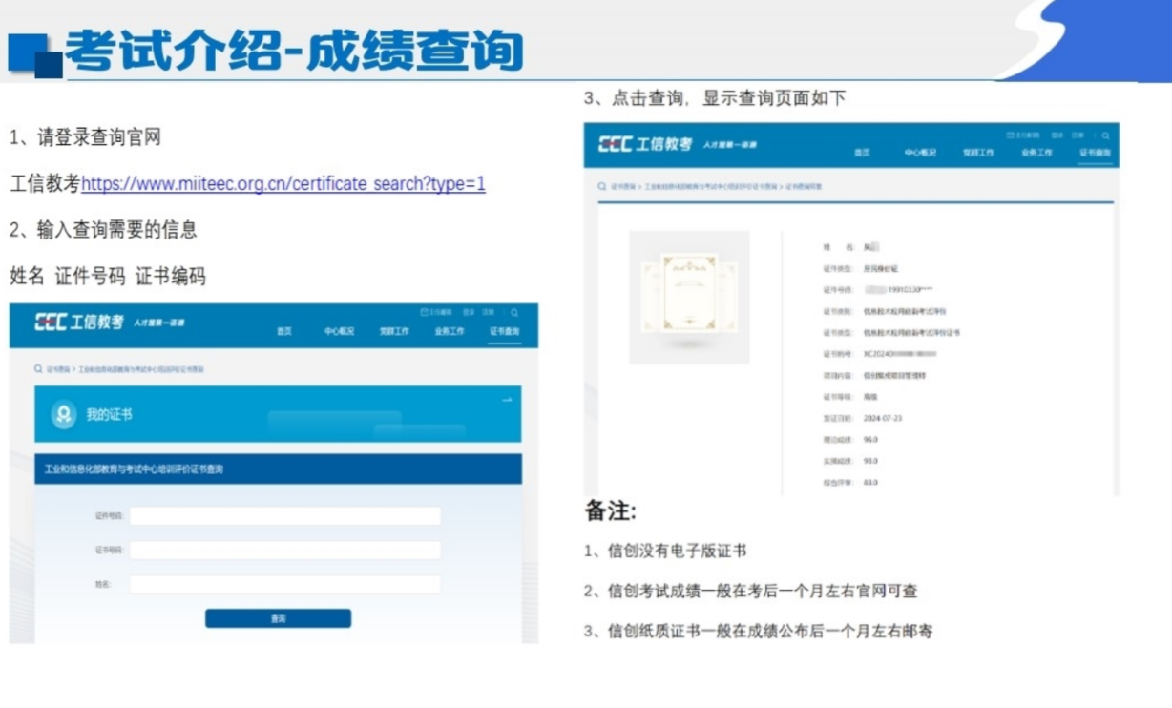
Task: Click the 查询 button on the query form
Action: [x=278, y=618]
